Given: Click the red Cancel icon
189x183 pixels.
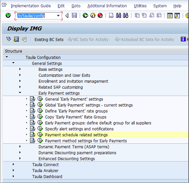Looking at the screenshot, I should [x=100, y=16].
